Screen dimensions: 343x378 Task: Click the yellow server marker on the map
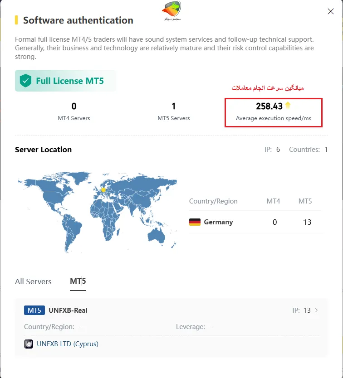coord(103,190)
